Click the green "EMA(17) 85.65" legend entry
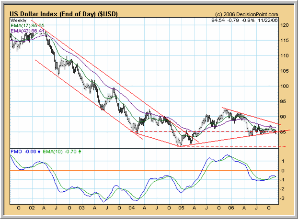The width and height of the screenshot is (298, 219). tap(27, 26)
